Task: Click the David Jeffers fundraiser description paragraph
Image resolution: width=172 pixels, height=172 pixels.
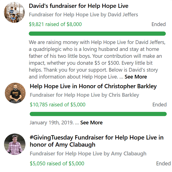Action: tap(97, 59)
